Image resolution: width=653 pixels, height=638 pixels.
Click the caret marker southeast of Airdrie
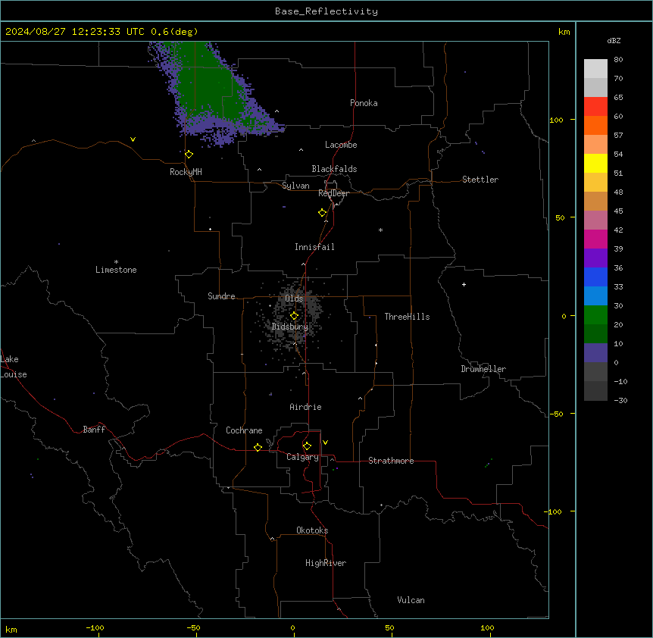click(361, 399)
